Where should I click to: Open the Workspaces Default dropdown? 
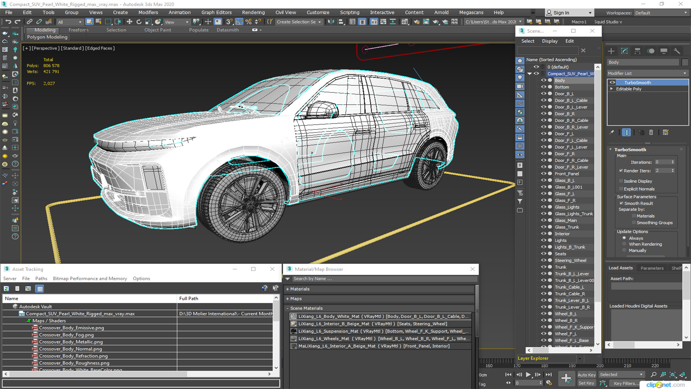pos(661,13)
